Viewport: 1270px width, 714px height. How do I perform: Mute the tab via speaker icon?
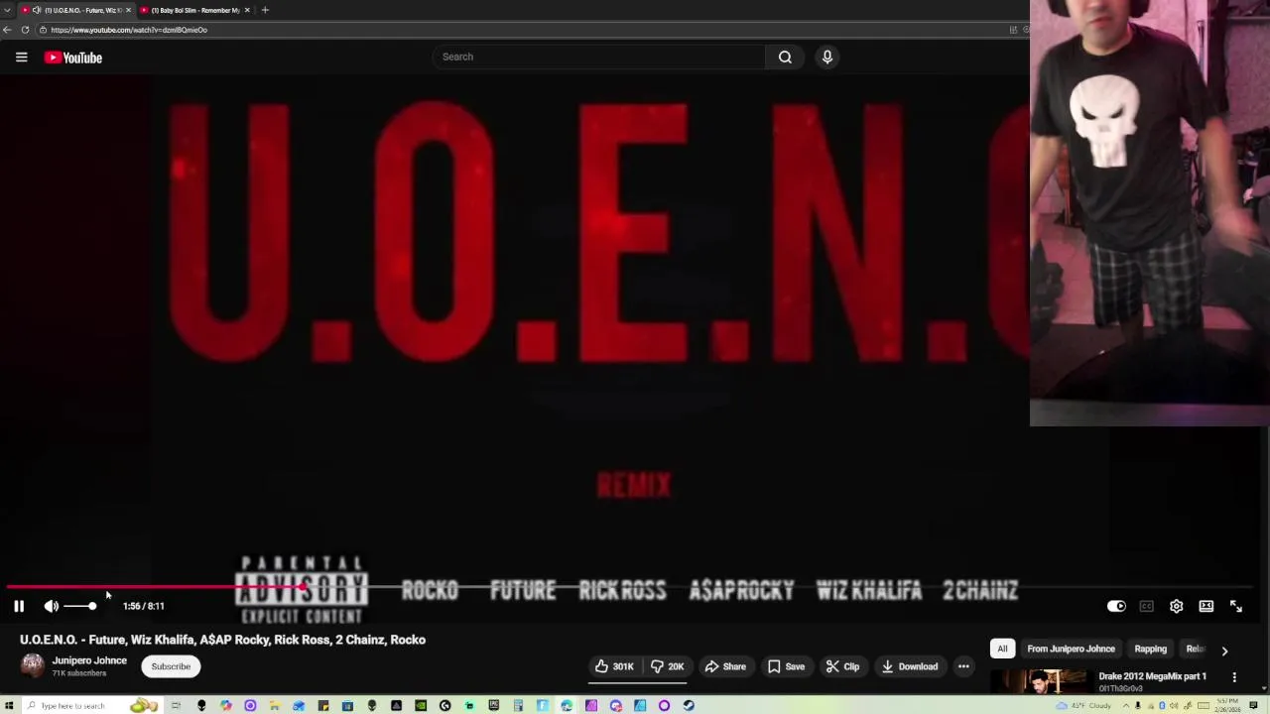click(x=37, y=10)
